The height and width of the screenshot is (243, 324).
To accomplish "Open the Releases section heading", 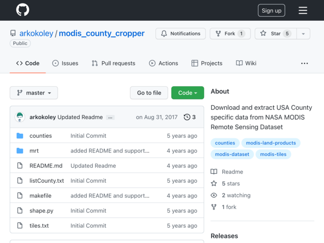I will pos(224,236).
